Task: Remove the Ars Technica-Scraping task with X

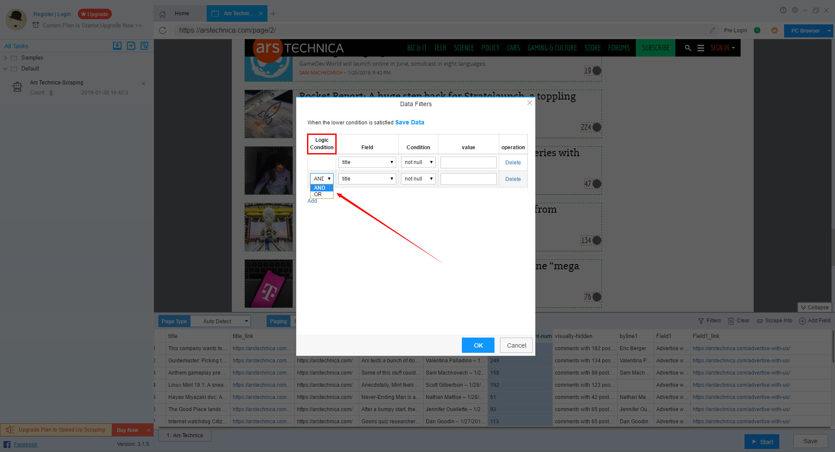Action: click(144, 84)
